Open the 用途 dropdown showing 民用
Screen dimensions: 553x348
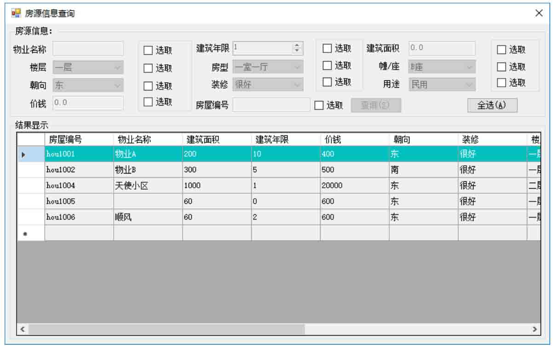(x=442, y=84)
